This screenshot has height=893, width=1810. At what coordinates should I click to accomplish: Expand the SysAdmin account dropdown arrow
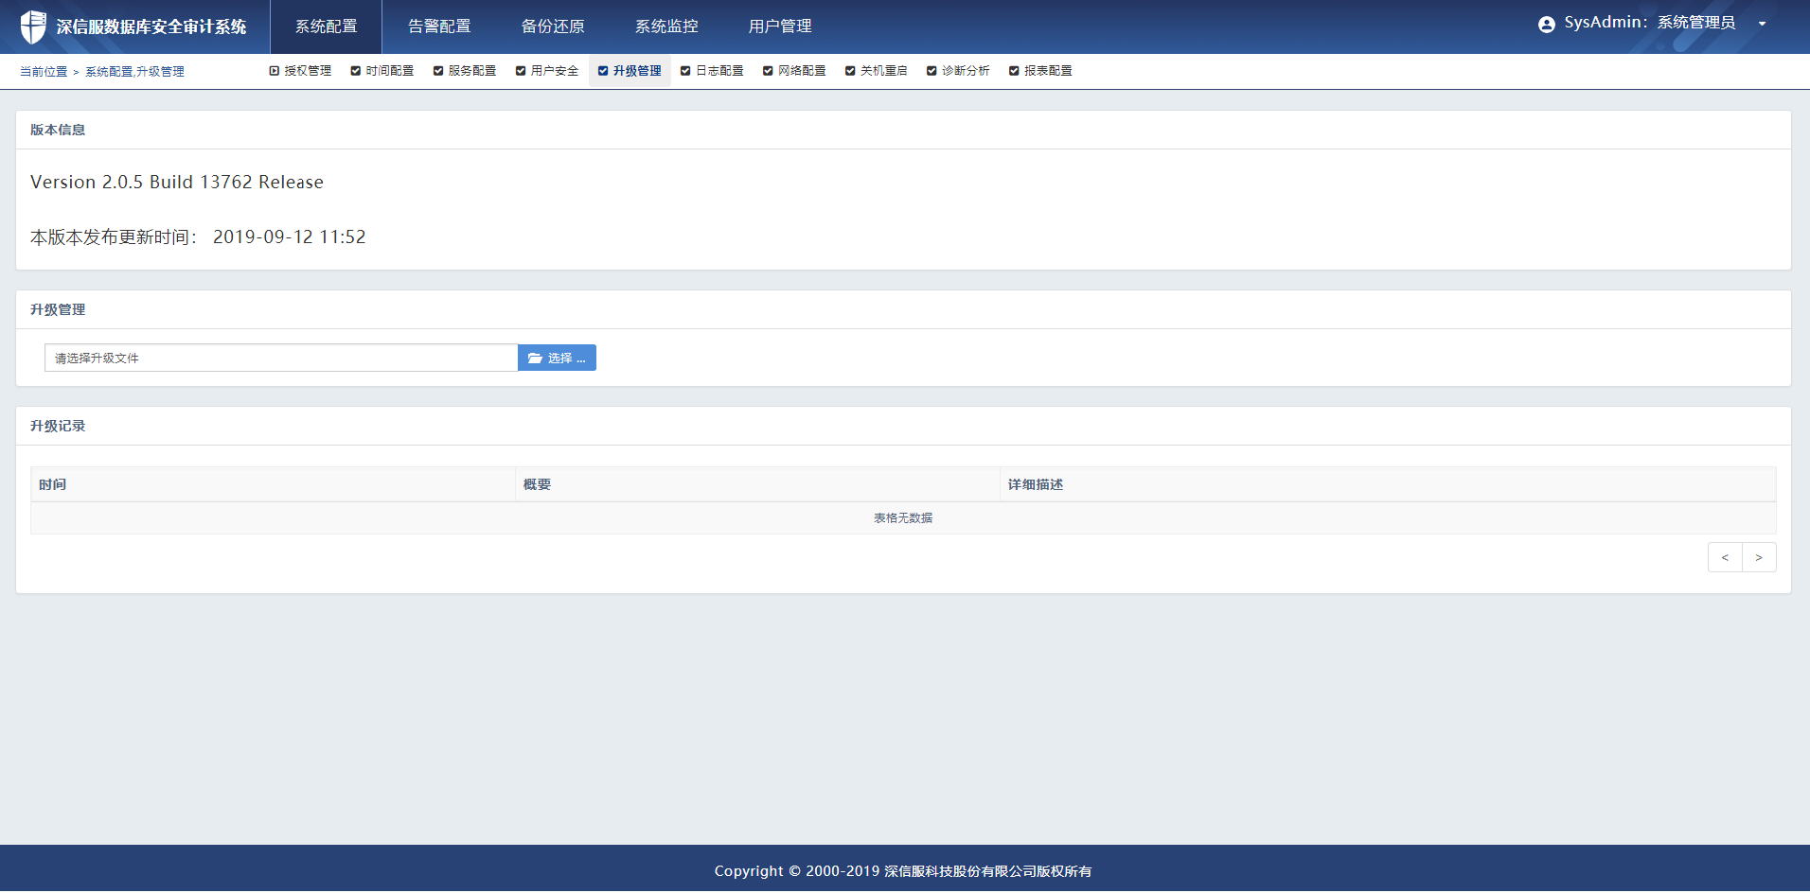1762,25
